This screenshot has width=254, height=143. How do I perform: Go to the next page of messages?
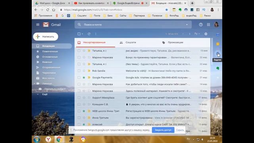pyautogui.click(x=190, y=34)
